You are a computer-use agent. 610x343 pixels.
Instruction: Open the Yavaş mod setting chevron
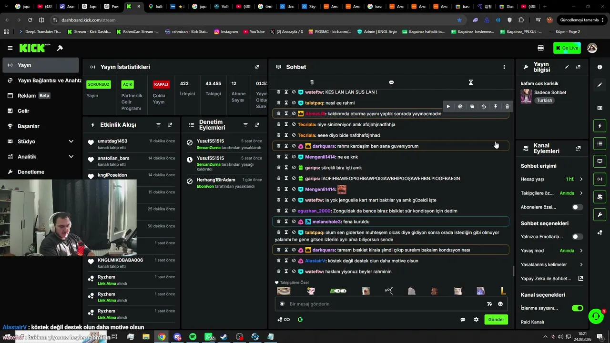pyautogui.click(x=581, y=251)
